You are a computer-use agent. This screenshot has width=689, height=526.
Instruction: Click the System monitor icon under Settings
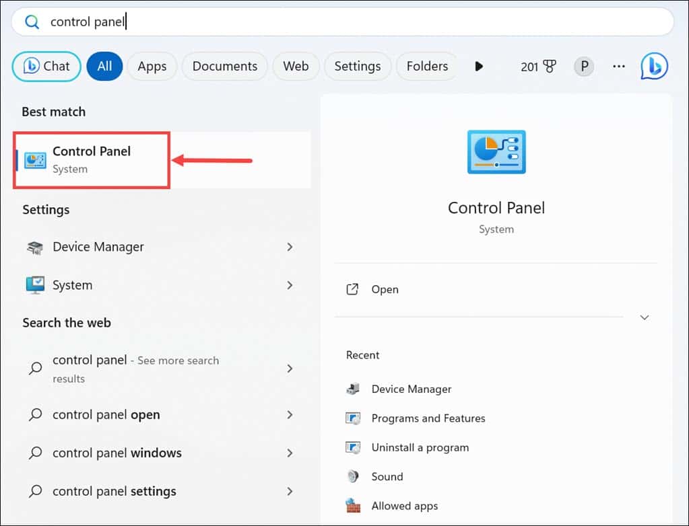pos(35,285)
